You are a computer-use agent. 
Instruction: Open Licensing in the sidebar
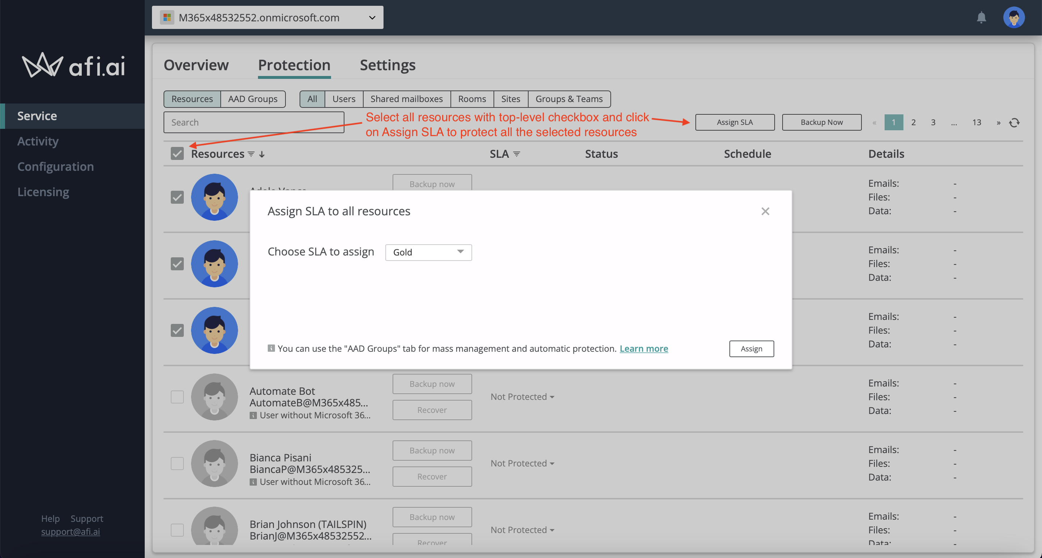(x=43, y=192)
